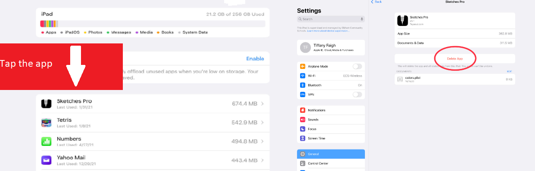The height and width of the screenshot is (171, 535).
Task: Tap Enable for offloading unused apps
Action: coord(255,59)
